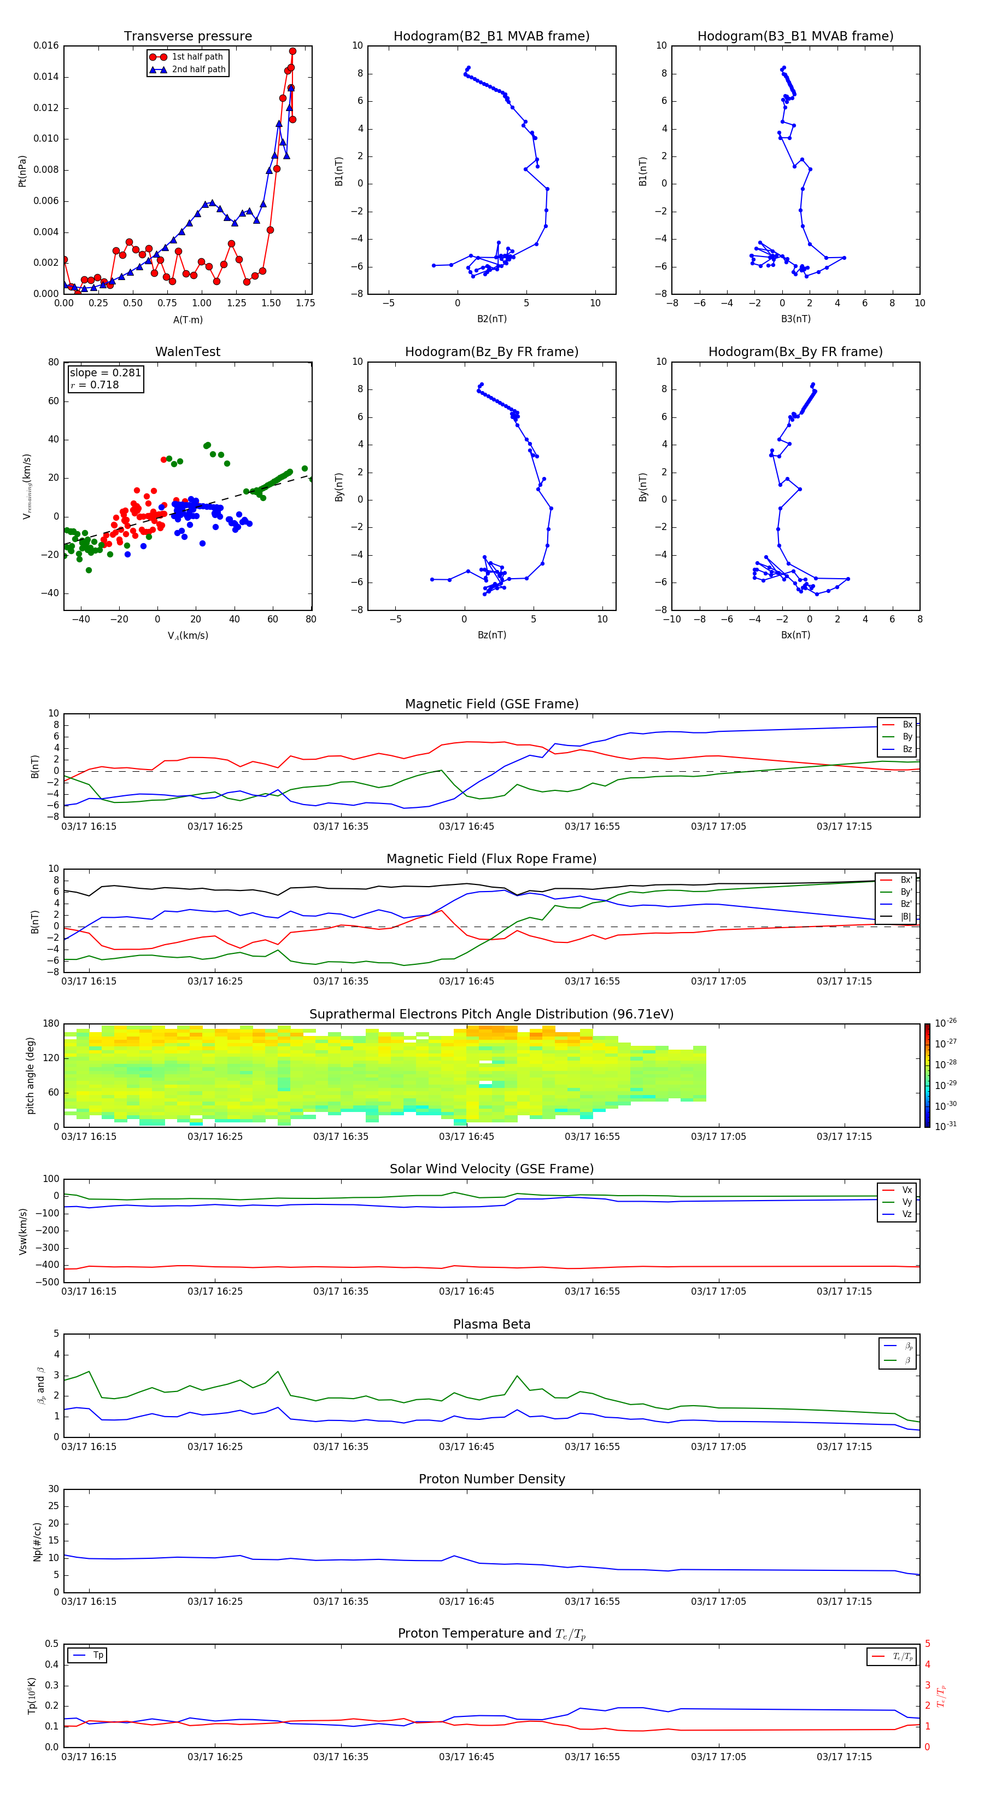Select the blue "Tp" legend entry
Viewport: 984px width, 1805px height.
tap(87, 1655)
